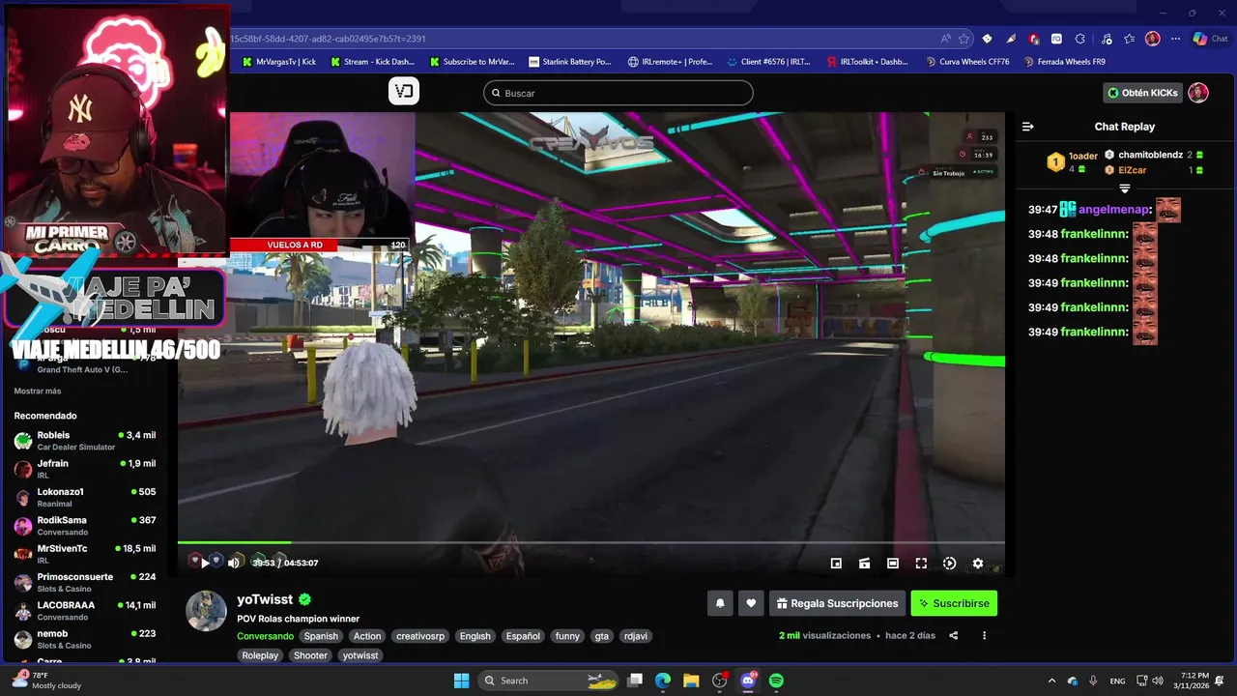Select the Español tag
1237x696 pixels.
pyautogui.click(x=523, y=636)
